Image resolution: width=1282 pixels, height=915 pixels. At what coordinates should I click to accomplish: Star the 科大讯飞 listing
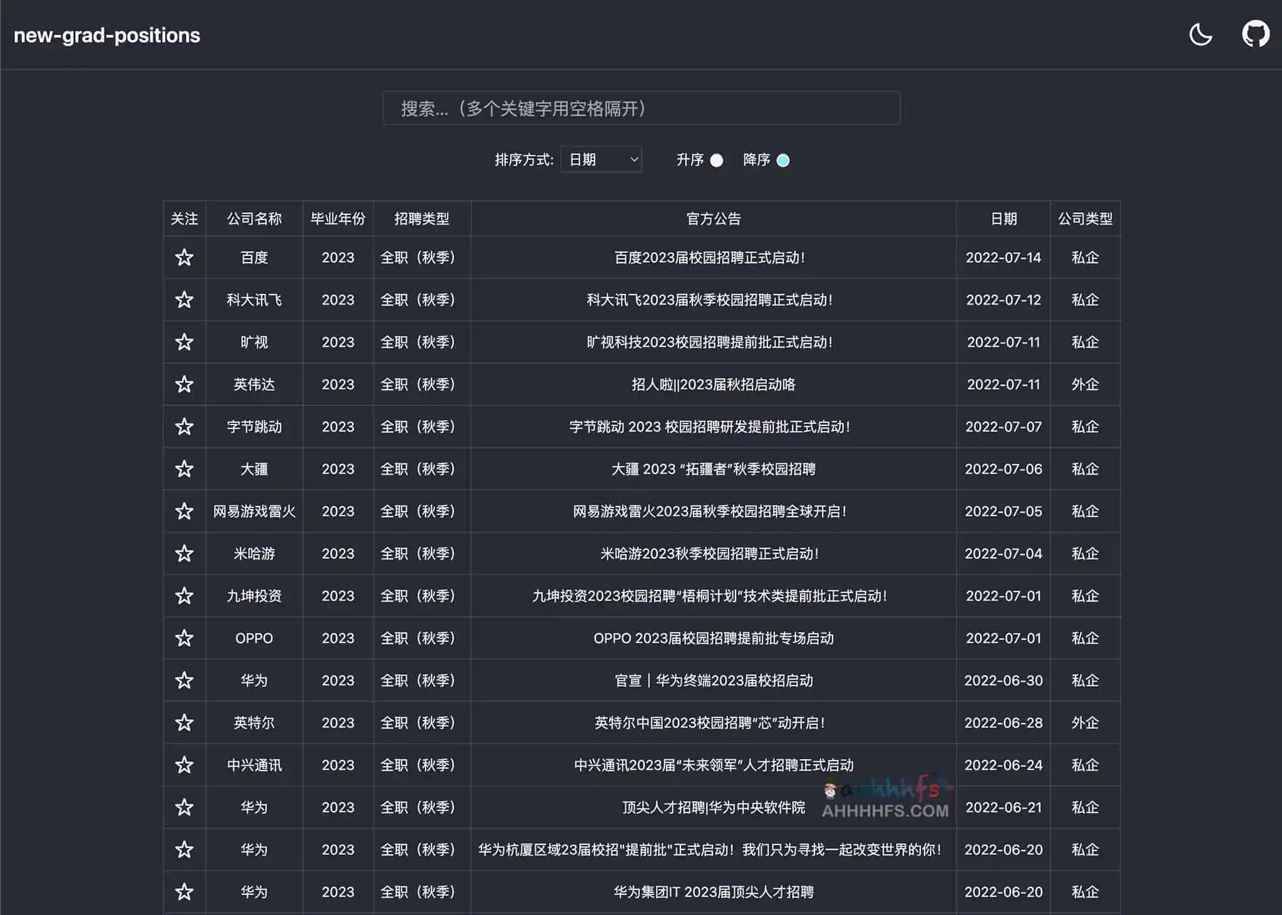coord(185,300)
